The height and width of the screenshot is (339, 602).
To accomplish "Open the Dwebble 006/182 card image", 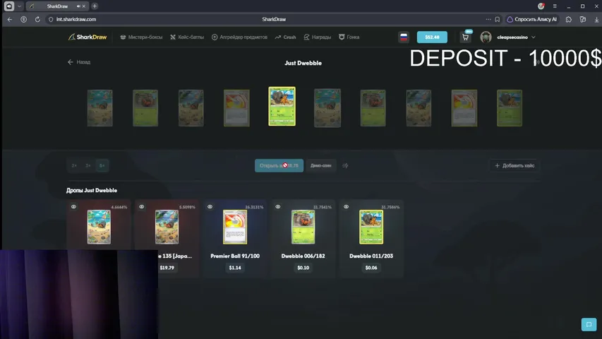I will click(x=303, y=227).
